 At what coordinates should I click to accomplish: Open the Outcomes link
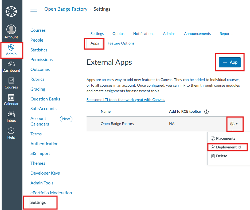tap(40, 70)
